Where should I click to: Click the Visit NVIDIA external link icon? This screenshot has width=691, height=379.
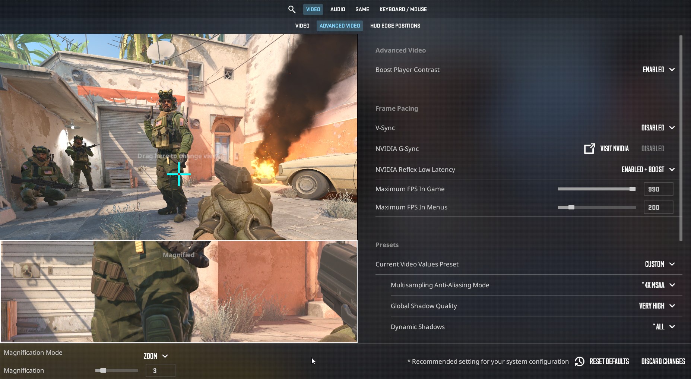[589, 148]
